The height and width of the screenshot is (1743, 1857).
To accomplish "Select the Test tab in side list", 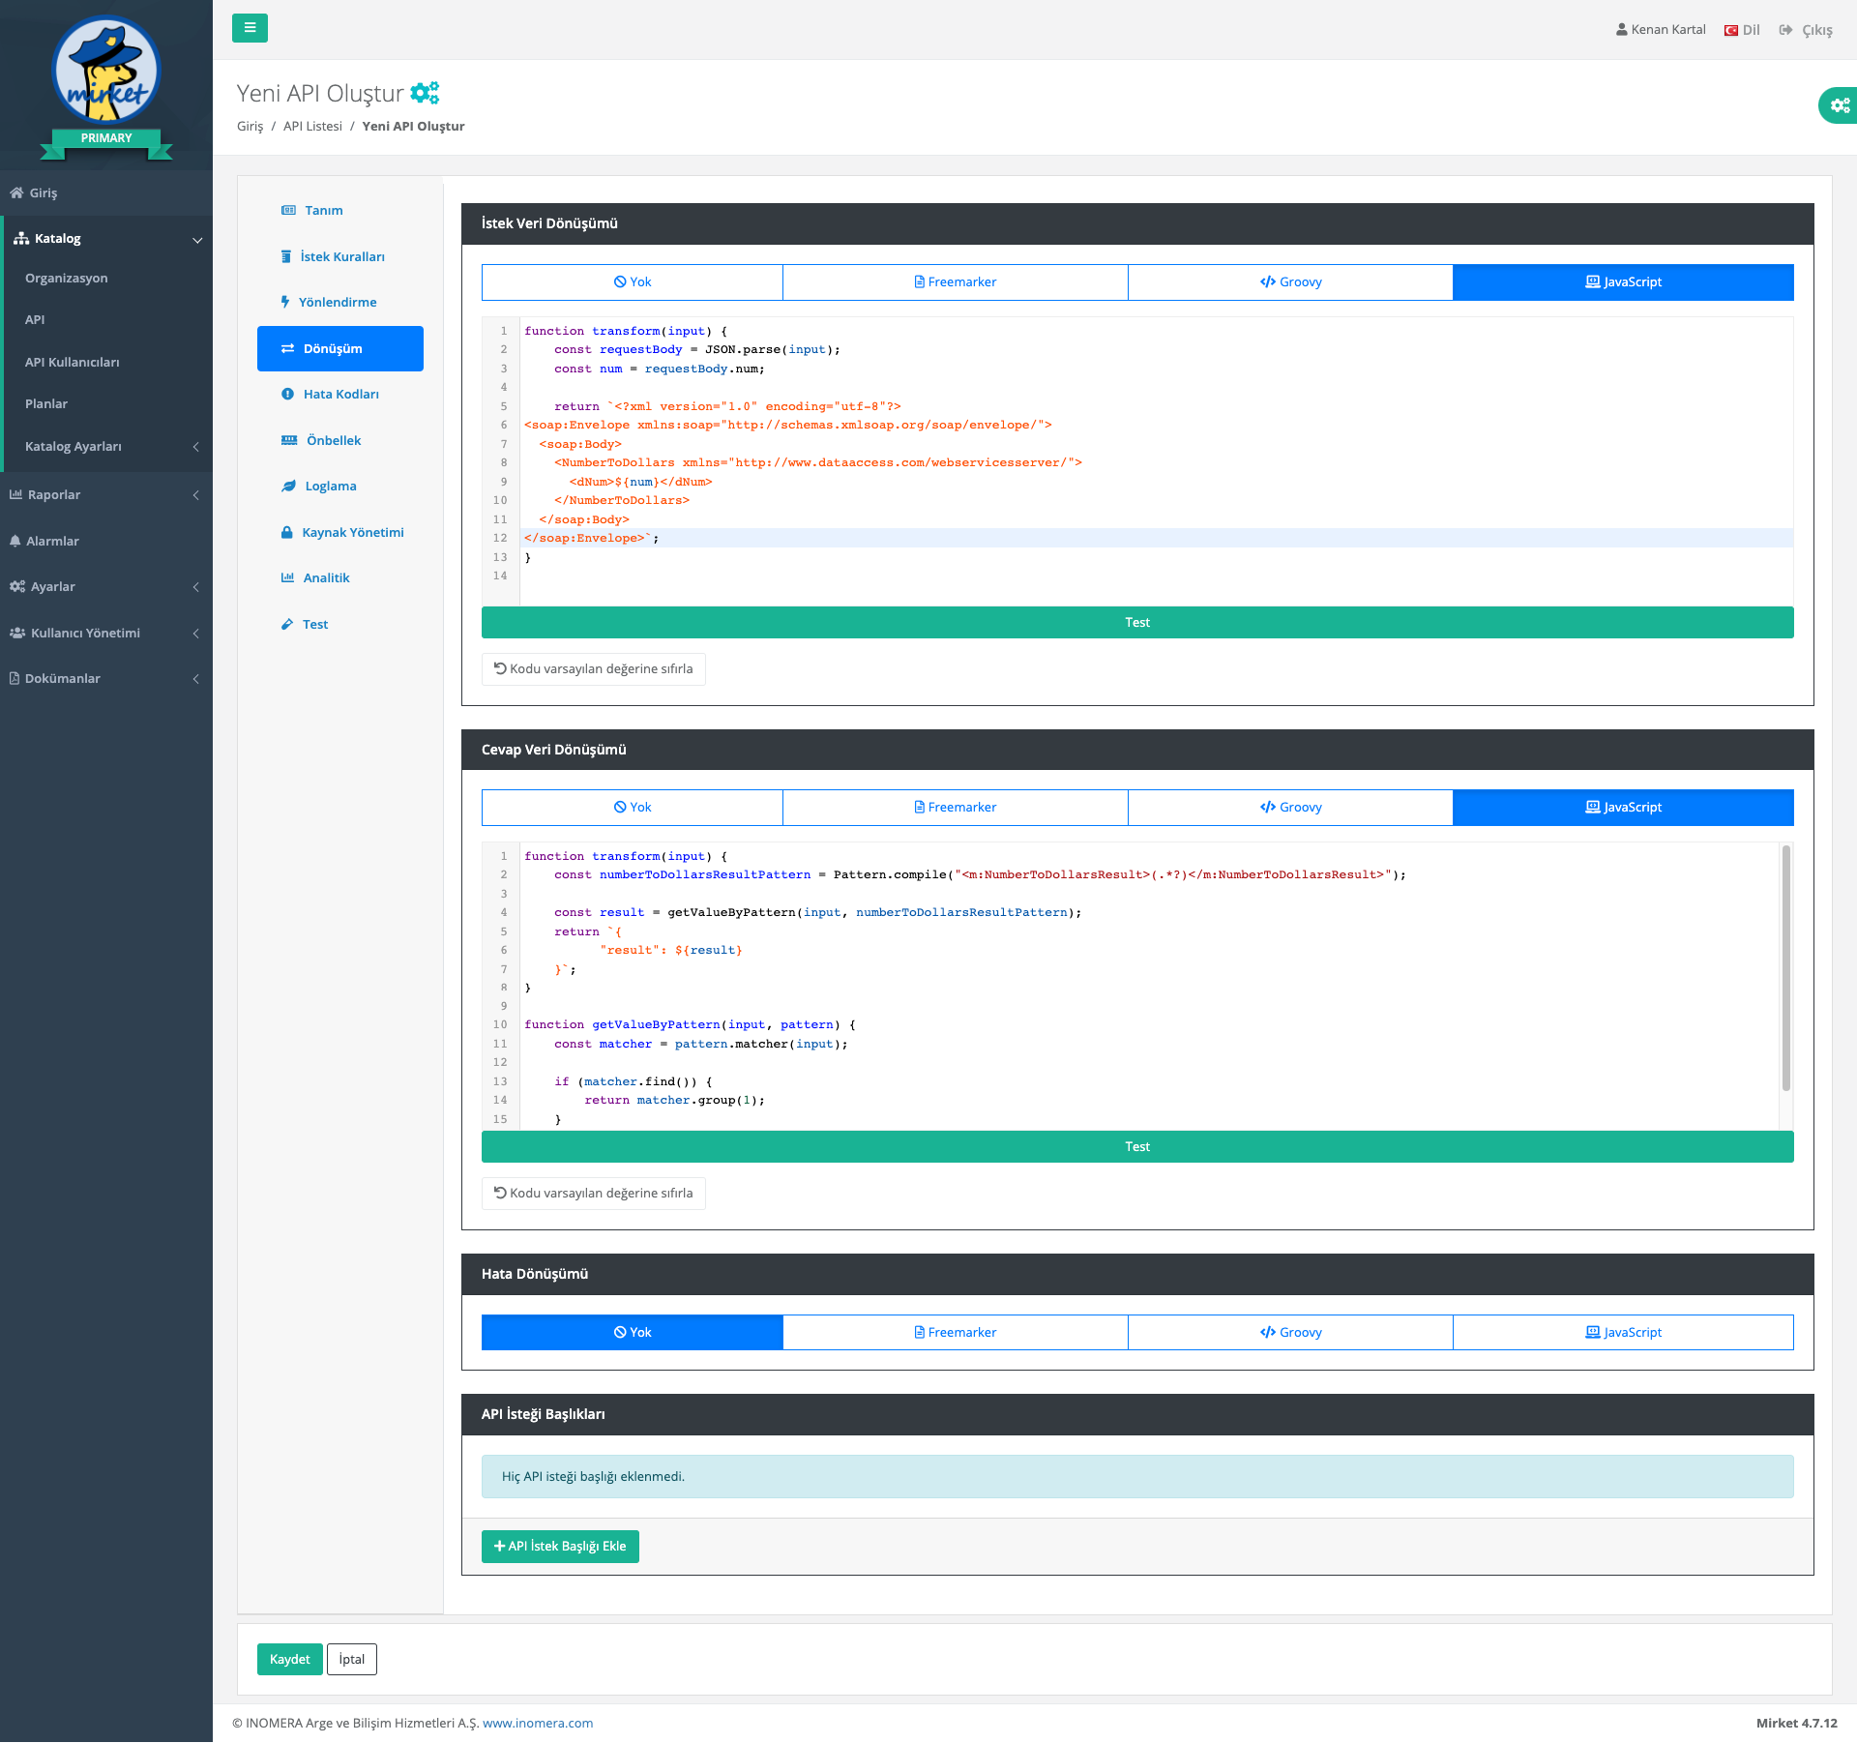I will (x=340, y=624).
